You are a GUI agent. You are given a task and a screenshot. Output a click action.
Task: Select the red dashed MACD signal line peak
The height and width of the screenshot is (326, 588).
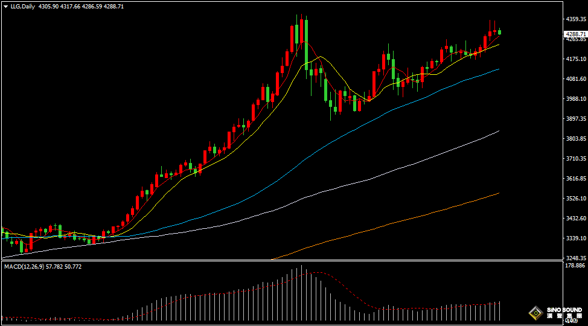[x=314, y=273]
